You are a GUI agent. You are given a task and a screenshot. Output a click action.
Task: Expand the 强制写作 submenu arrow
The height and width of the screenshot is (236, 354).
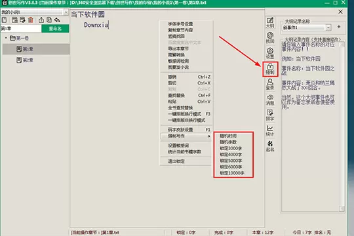point(209,136)
